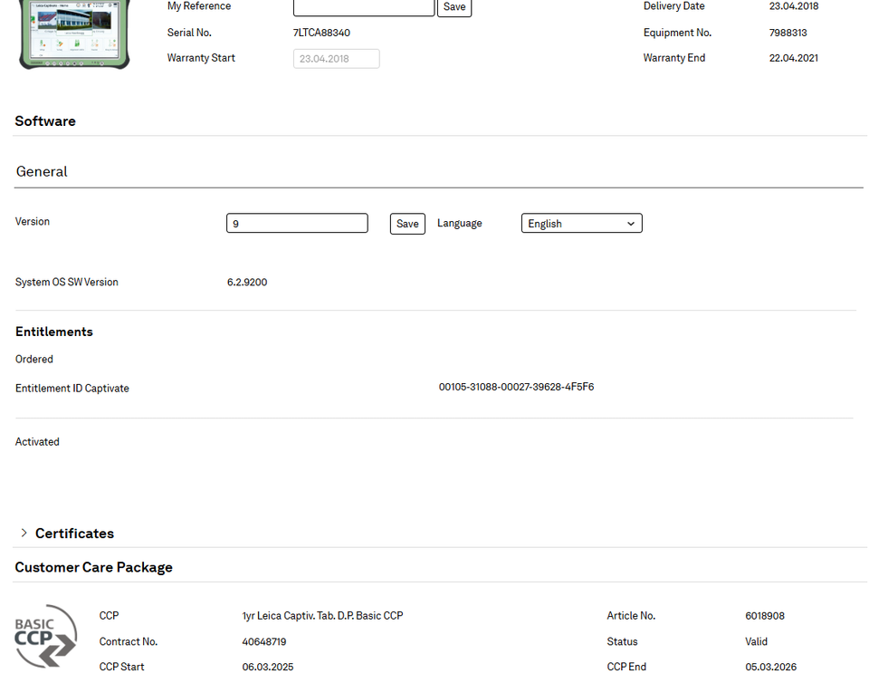This screenshot has height=683, width=869.
Task: Expand the Certificates section
Action: (x=75, y=534)
